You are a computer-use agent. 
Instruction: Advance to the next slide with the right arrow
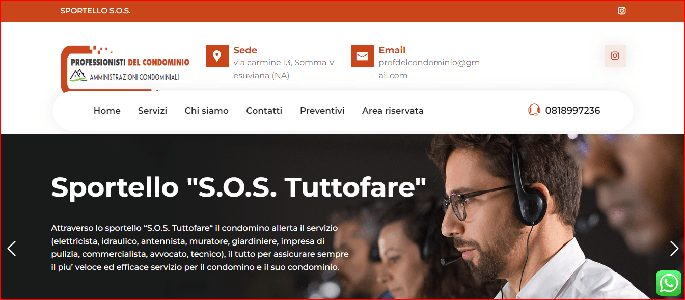(x=674, y=249)
